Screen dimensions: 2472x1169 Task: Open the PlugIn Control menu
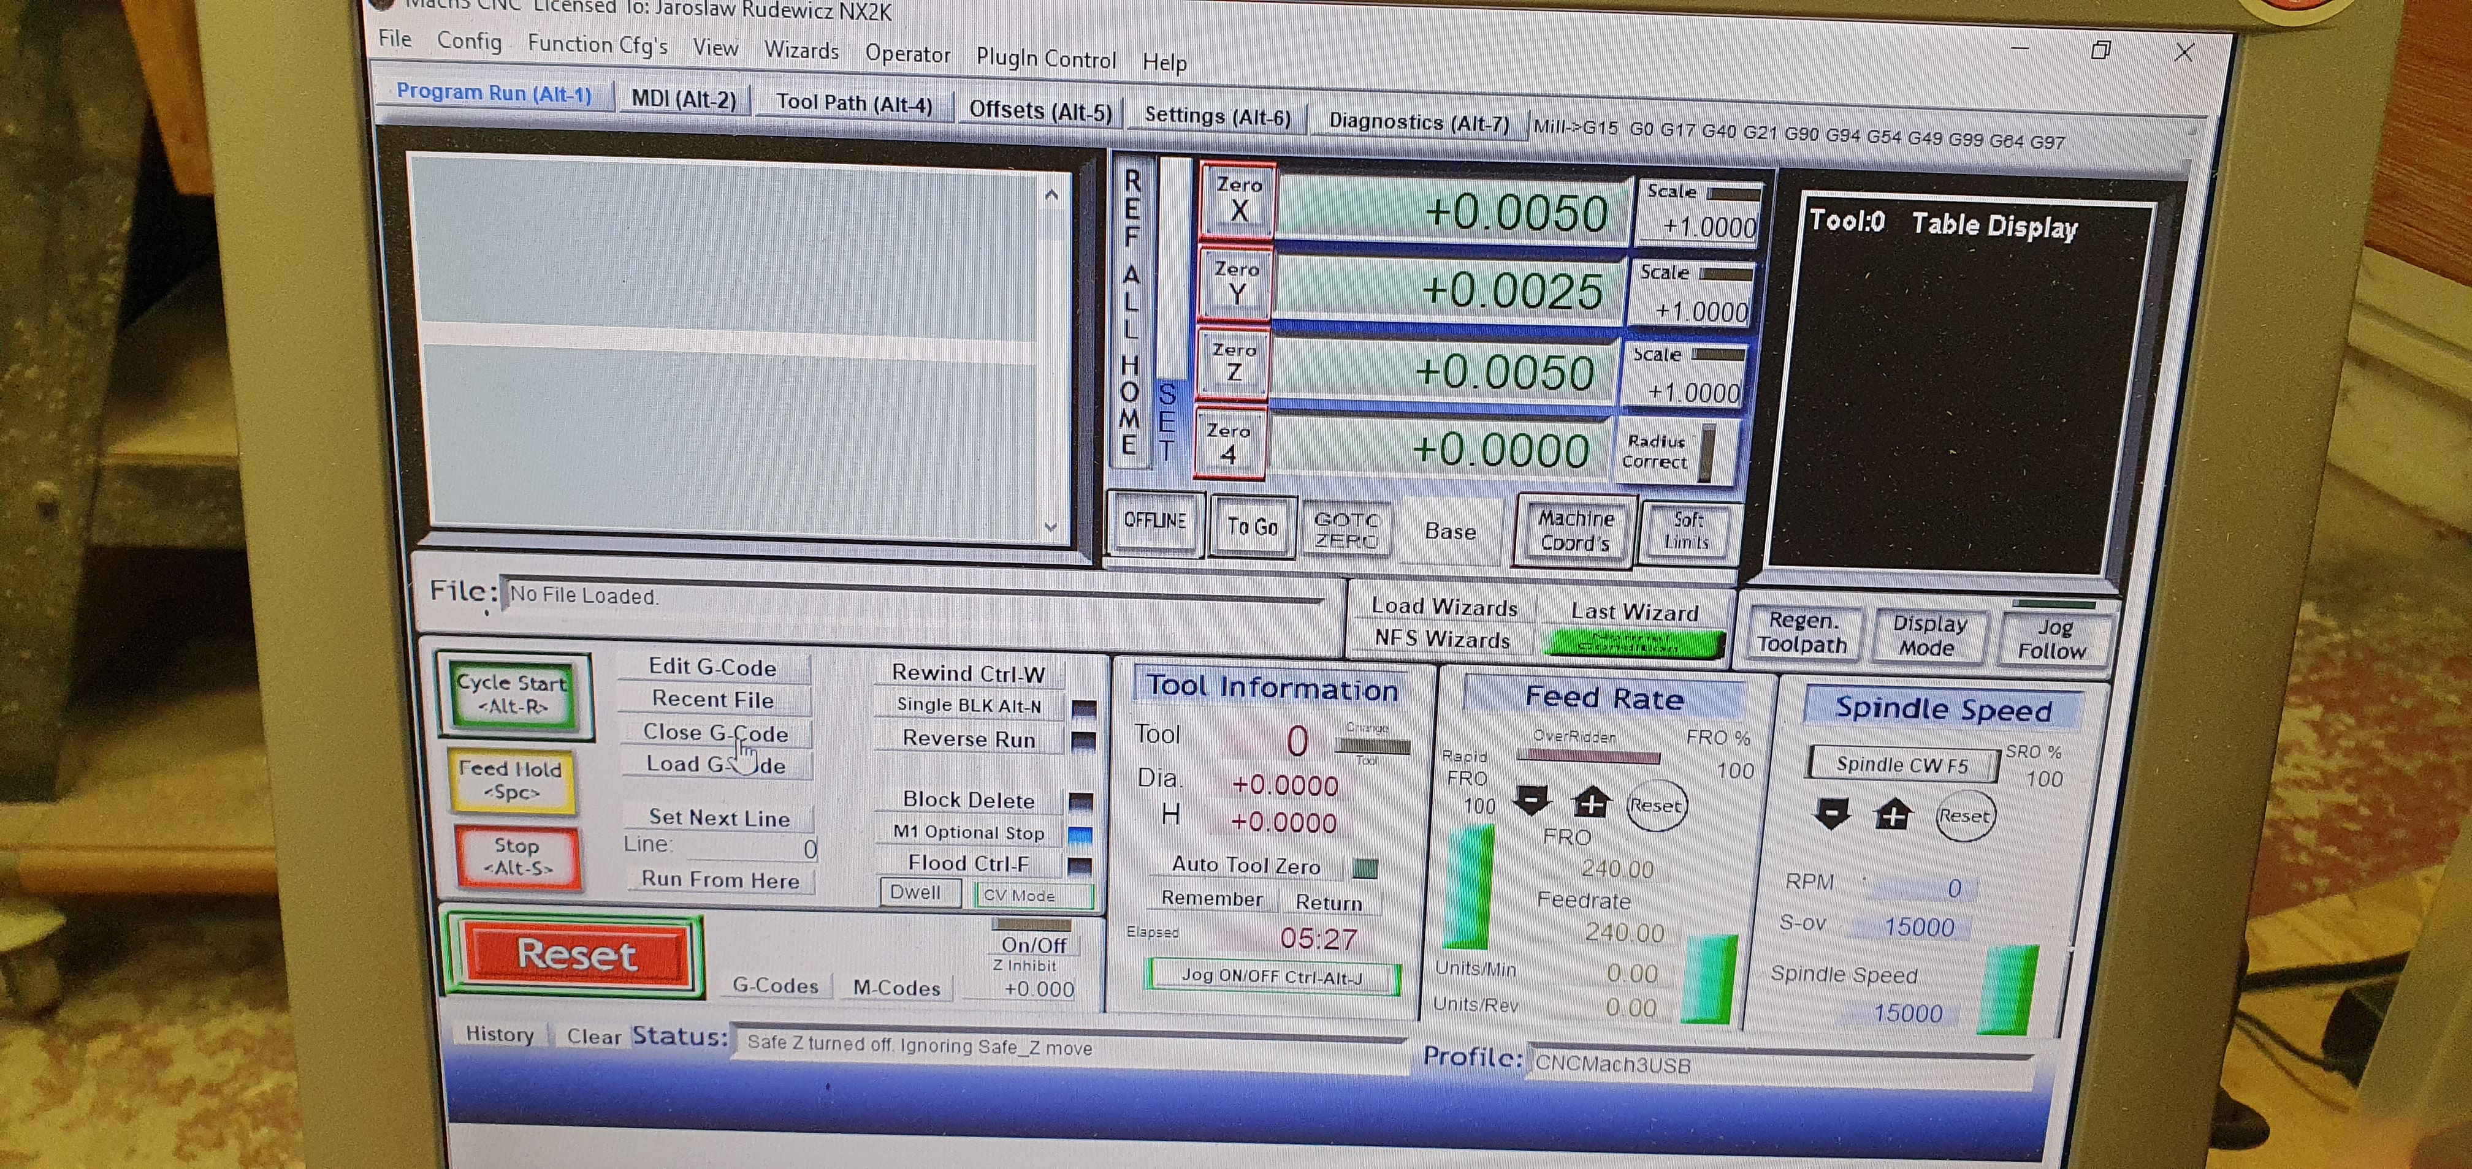pos(1046,58)
